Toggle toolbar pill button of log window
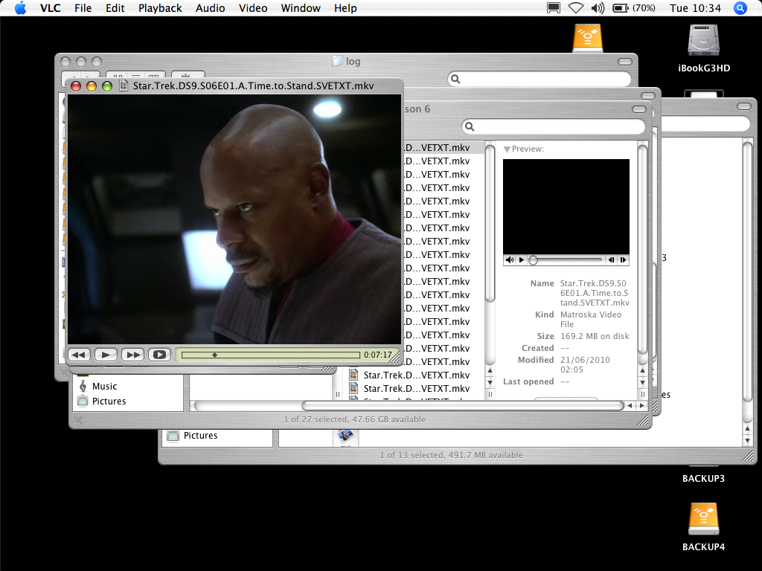The height and width of the screenshot is (571, 762). 625,62
